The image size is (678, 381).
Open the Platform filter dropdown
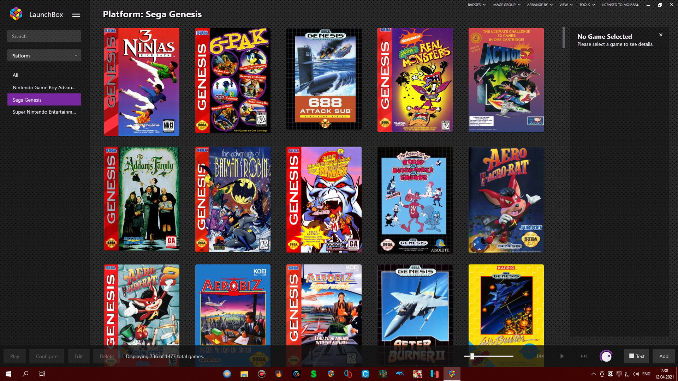44,56
